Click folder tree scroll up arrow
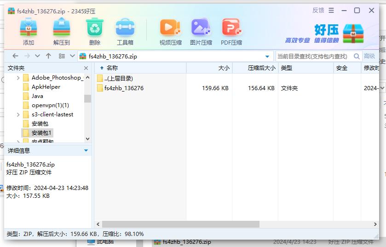Image resolution: width=386 pixels, height=247 pixels. pos(87,77)
